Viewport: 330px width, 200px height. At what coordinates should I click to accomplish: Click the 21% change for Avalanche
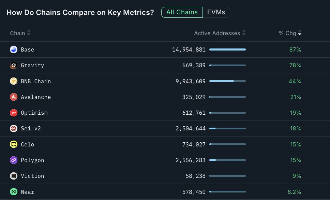pos(296,97)
